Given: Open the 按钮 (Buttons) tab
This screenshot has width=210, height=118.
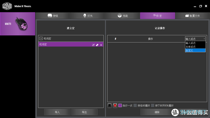Looking at the screenshot, I should (53, 16).
